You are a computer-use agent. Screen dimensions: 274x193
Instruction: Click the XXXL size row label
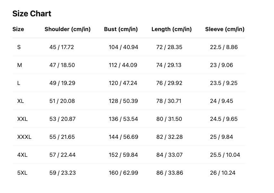pos(24,137)
